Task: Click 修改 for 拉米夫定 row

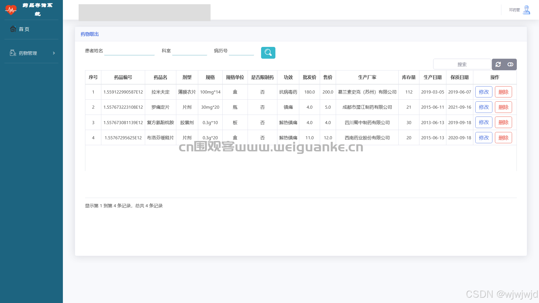Action: (x=484, y=92)
